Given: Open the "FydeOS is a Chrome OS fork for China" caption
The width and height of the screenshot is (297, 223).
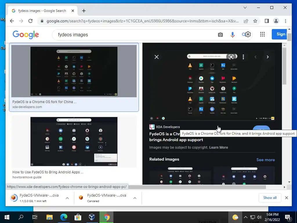Looking at the screenshot, I should pyautogui.click(x=44, y=102).
